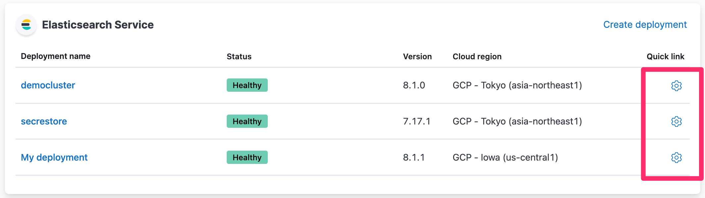This screenshot has width=705, height=198.
Task: Click the Elasticsearch Service logo icon
Action: (x=26, y=25)
